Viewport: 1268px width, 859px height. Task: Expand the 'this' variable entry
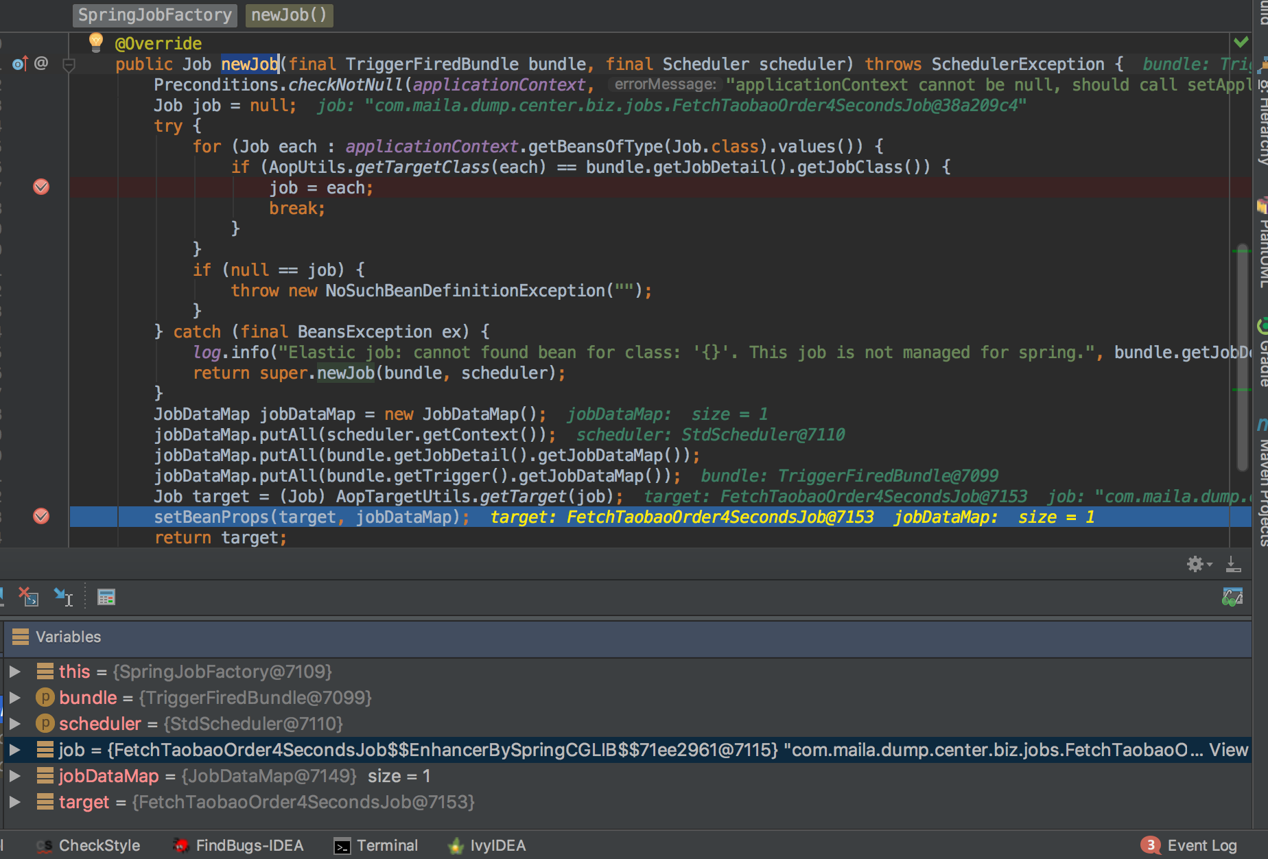point(16,672)
